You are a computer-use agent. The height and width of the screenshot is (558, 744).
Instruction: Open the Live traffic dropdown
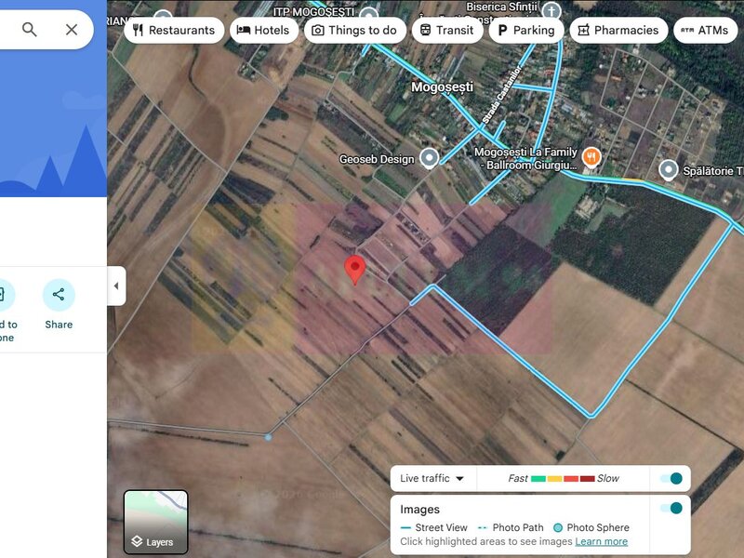(432, 478)
